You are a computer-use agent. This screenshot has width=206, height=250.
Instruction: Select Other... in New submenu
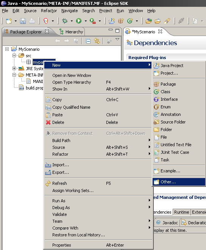tap(179, 182)
